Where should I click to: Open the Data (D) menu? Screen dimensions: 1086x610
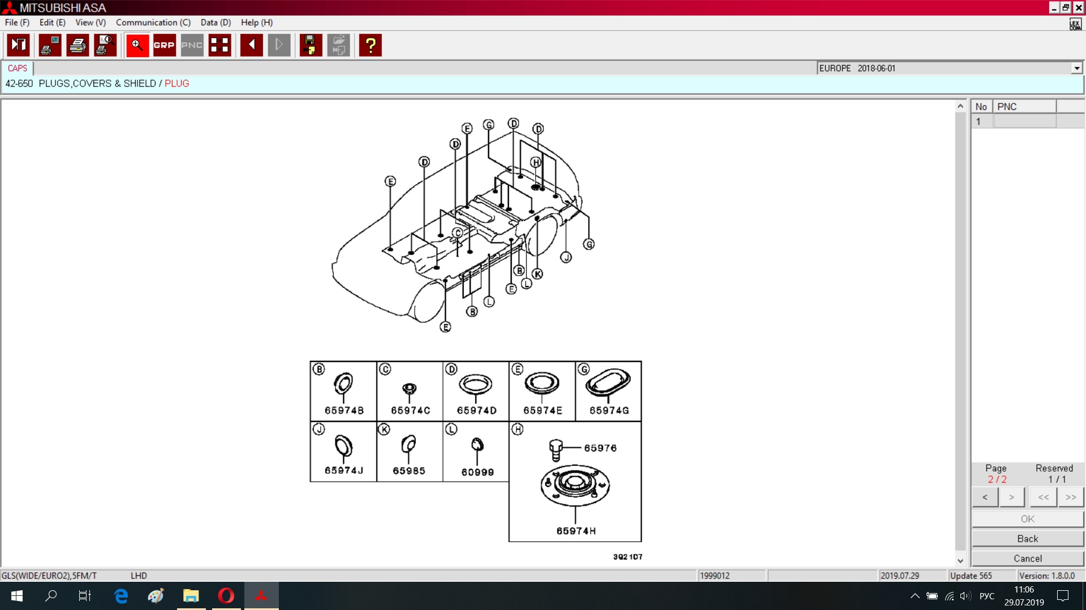(x=216, y=23)
